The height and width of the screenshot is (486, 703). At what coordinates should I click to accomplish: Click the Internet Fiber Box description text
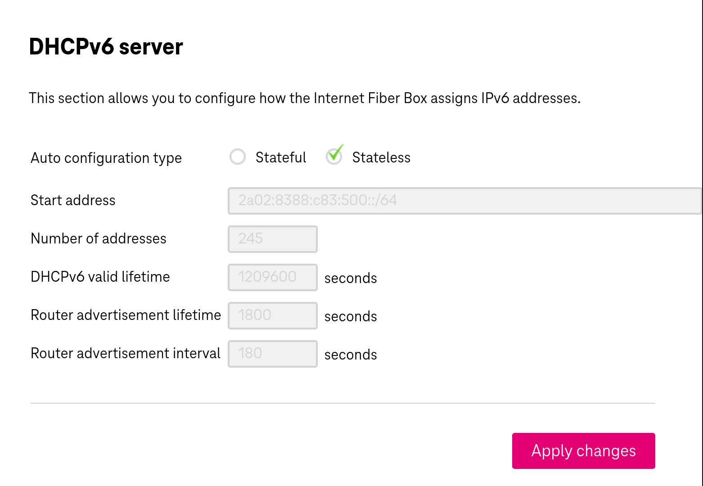click(x=305, y=98)
